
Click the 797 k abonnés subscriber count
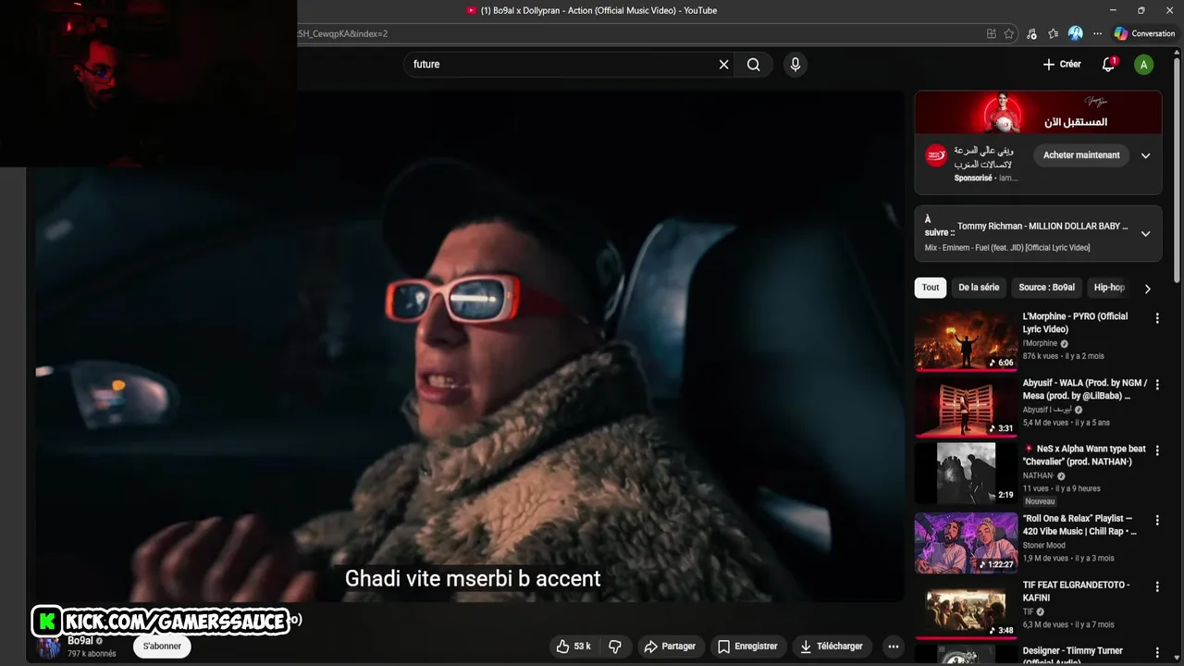tap(92, 654)
